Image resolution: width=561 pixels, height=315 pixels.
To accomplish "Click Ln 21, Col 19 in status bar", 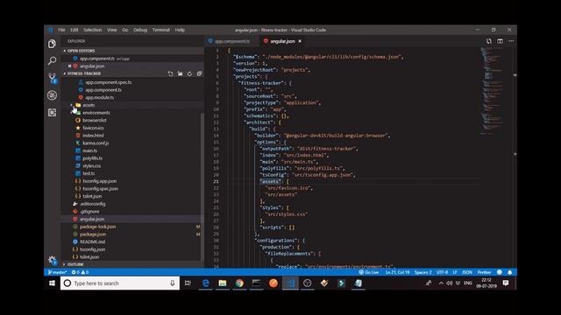I will [397, 272].
